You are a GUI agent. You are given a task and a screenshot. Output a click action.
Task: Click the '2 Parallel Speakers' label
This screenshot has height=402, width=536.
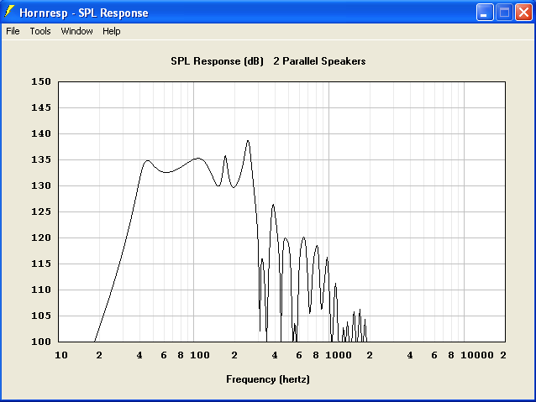pyautogui.click(x=319, y=61)
